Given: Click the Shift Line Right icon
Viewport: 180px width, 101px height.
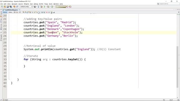Looking at the screenshot, I should (44, 12).
